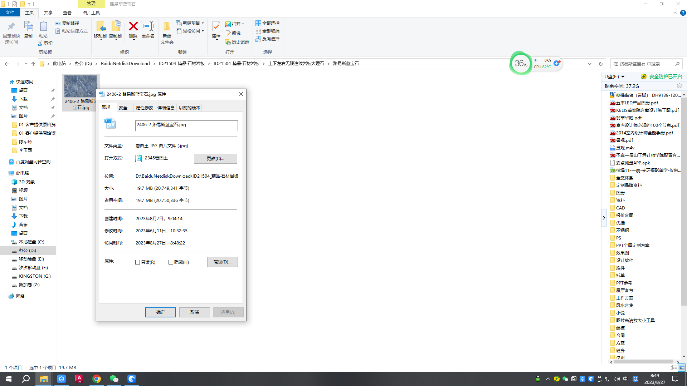The width and height of the screenshot is (687, 386).
Task: Click Select all (全部选择)
Action: pos(267,23)
